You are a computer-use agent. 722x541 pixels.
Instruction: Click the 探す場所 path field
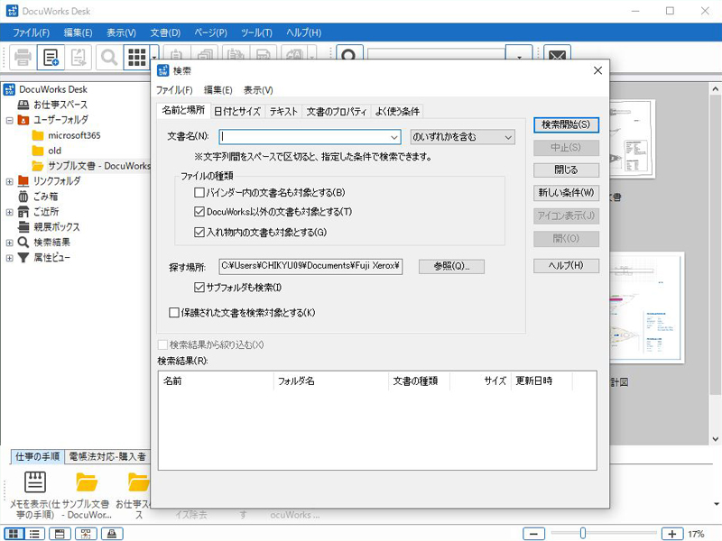(x=310, y=266)
